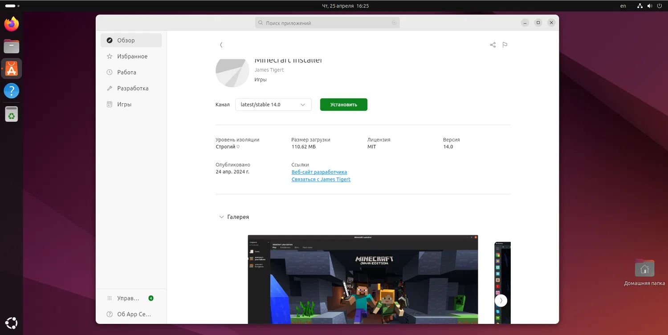Screen dimensions: 668x335
Task: Open the Канал dropdown latest/stable 14.0
Action: click(273, 105)
